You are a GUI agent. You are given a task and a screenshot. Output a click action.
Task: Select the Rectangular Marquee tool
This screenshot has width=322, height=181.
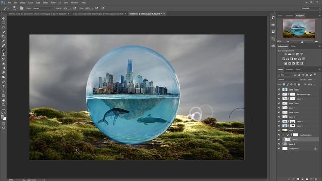point(3,23)
